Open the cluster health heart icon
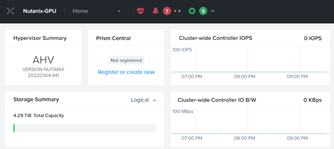Viewport: 334px width, 149px height. [141, 11]
